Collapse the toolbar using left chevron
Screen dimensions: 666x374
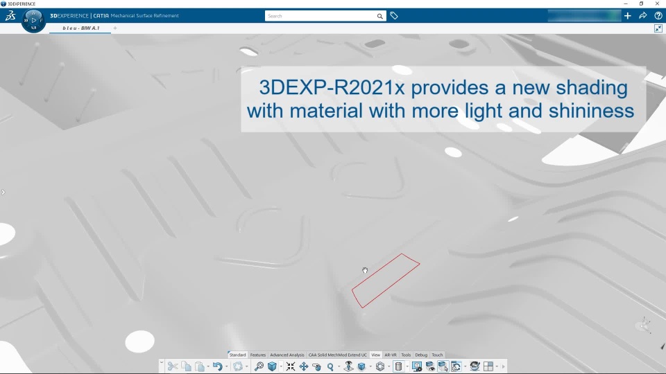[162, 362]
